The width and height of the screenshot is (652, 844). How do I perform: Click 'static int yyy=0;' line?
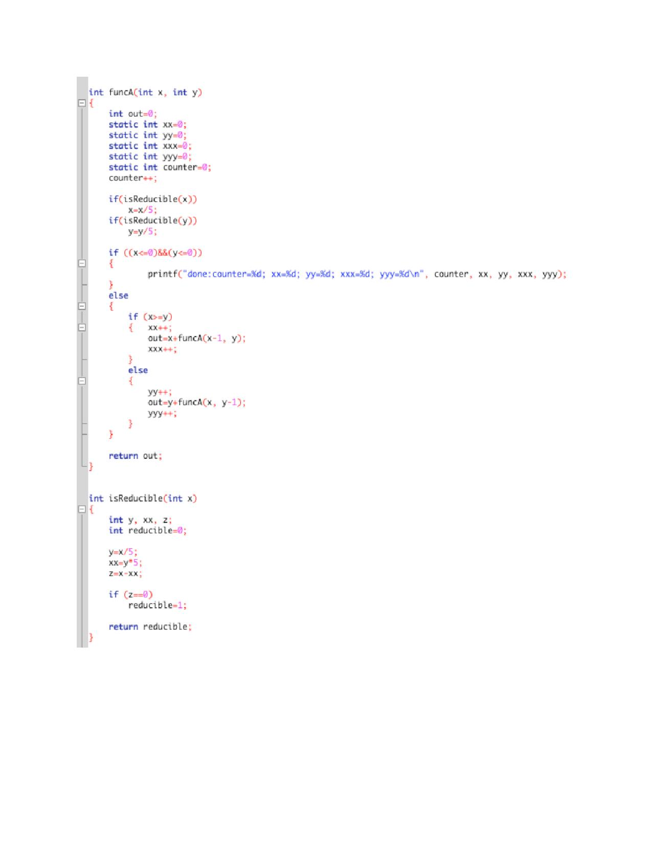pos(150,157)
